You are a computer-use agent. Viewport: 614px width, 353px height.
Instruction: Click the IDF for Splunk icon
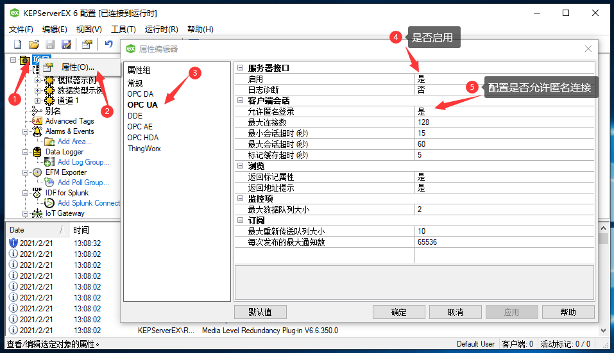(x=37, y=192)
